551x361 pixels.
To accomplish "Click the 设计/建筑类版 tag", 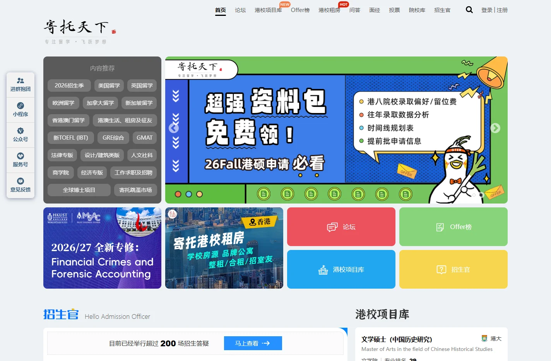I will tap(102, 155).
